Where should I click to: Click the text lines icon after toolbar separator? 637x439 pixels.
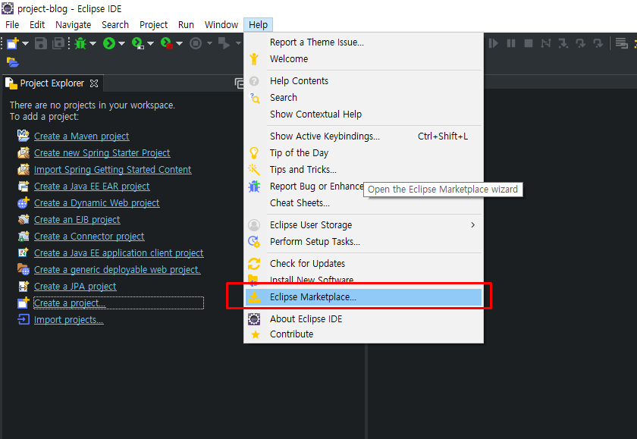click(x=621, y=43)
